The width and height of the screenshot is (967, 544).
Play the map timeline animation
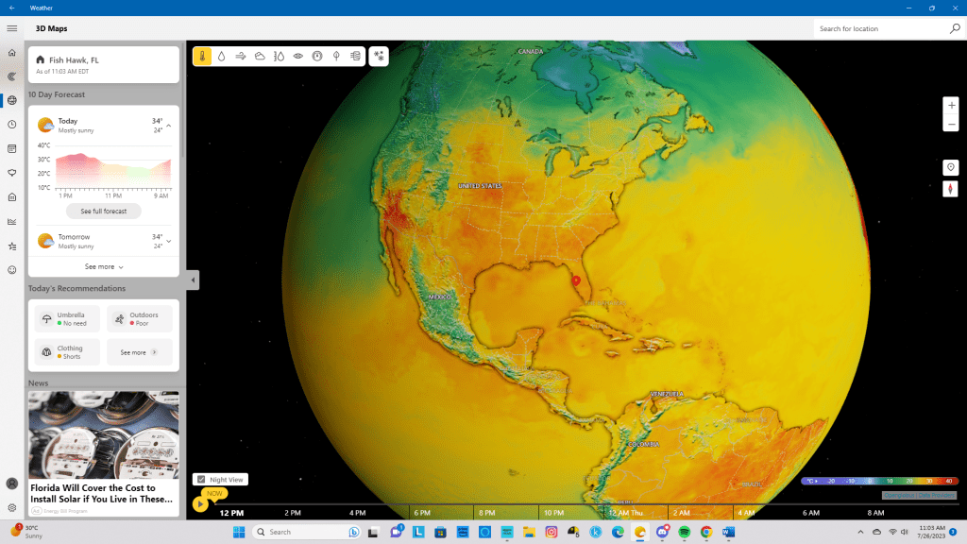tap(200, 504)
